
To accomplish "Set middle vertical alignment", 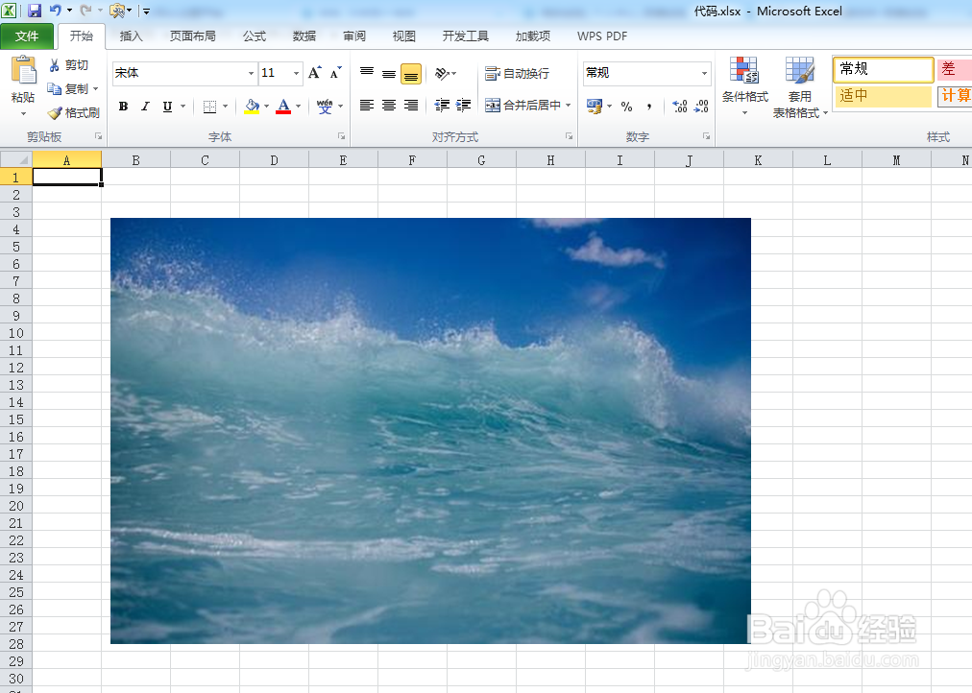I will pos(389,73).
